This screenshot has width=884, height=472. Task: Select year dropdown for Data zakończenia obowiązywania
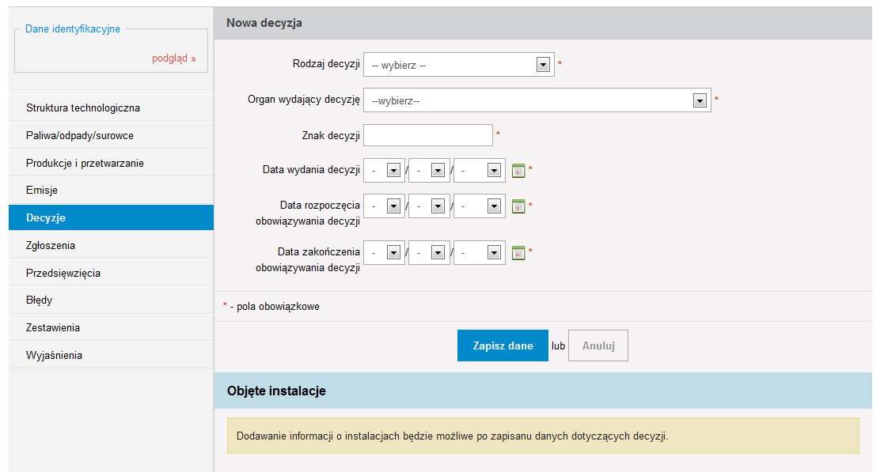point(480,253)
